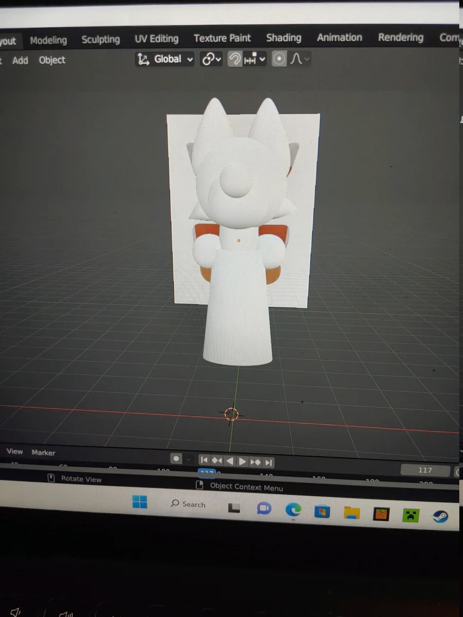The width and height of the screenshot is (463, 617).
Task: Play the animation forward
Action: 242,462
